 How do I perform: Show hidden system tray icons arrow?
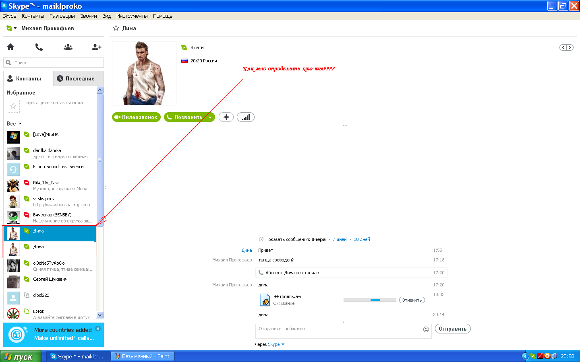(525, 356)
